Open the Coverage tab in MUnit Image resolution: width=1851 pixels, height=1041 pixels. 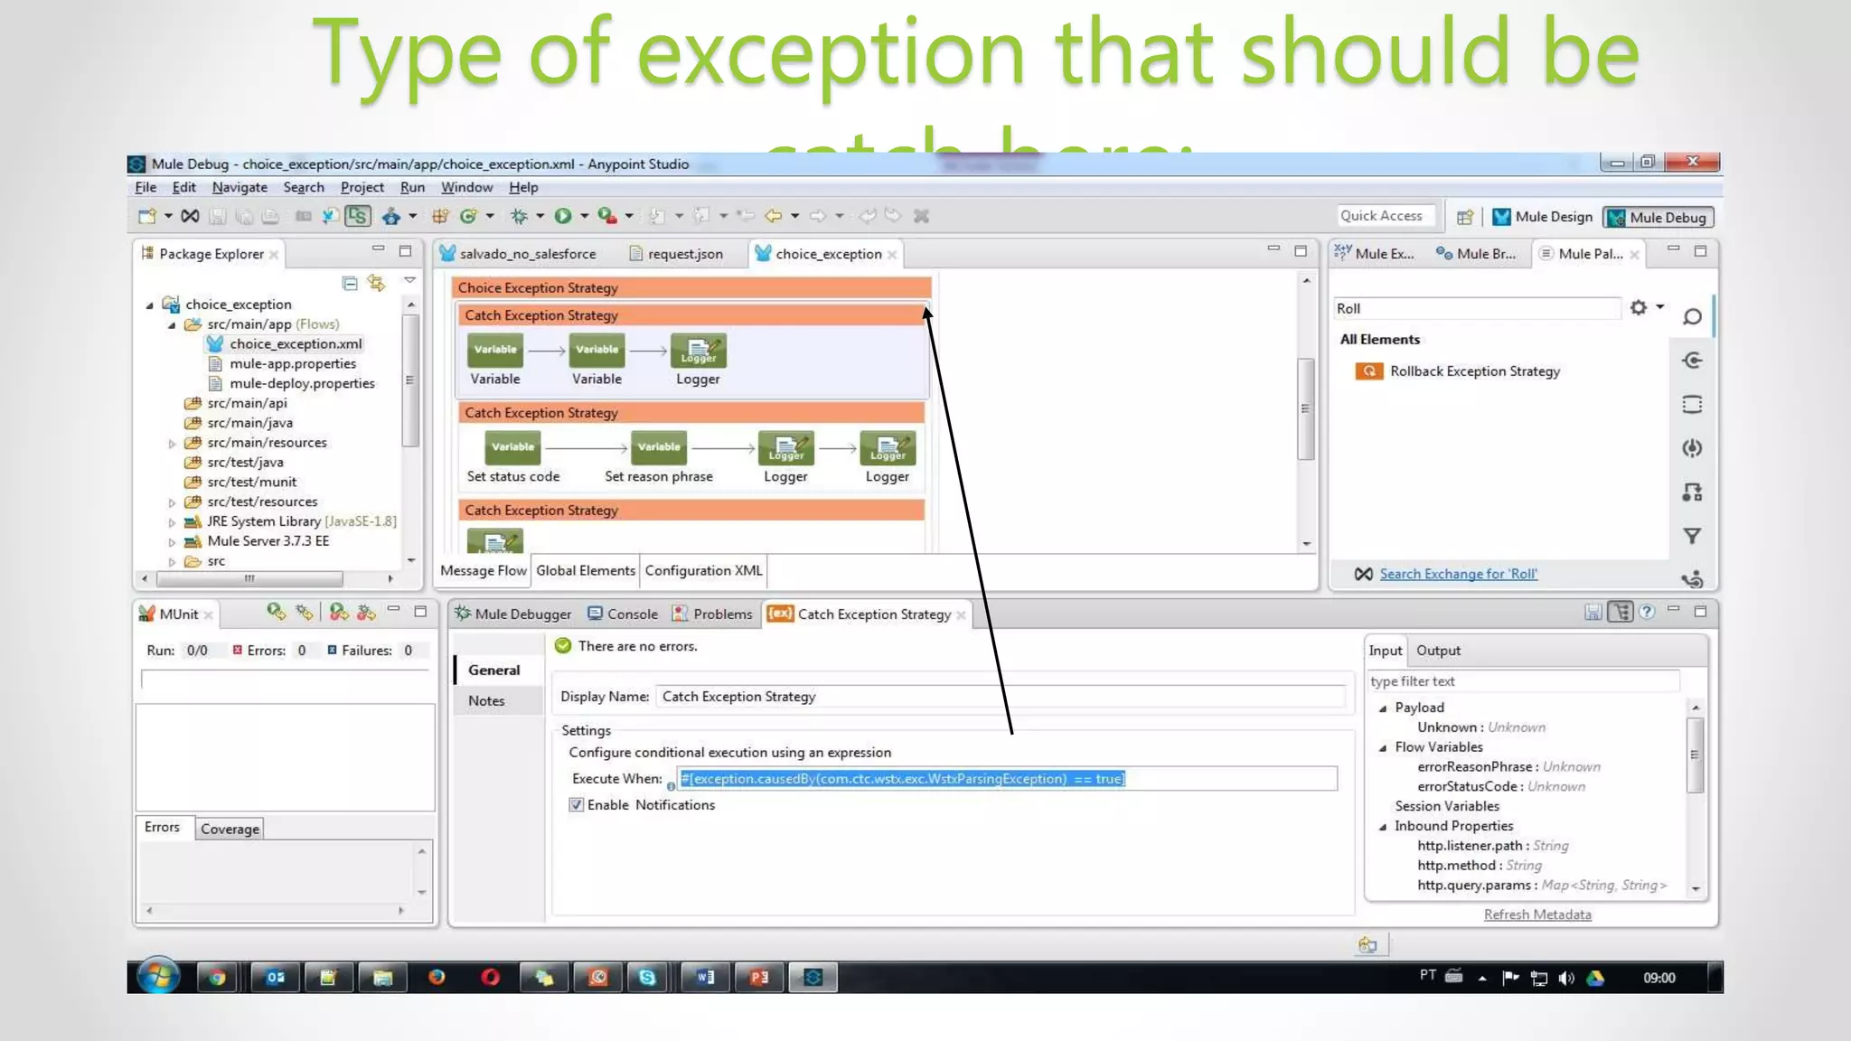point(230,829)
